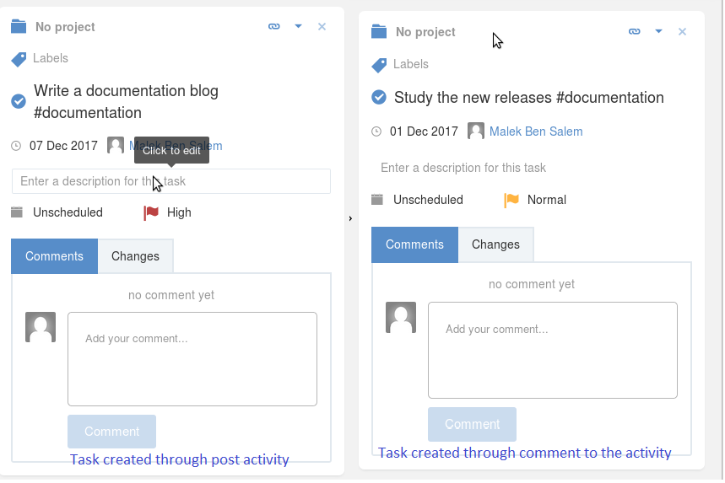Click the red High priority flag

151,213
